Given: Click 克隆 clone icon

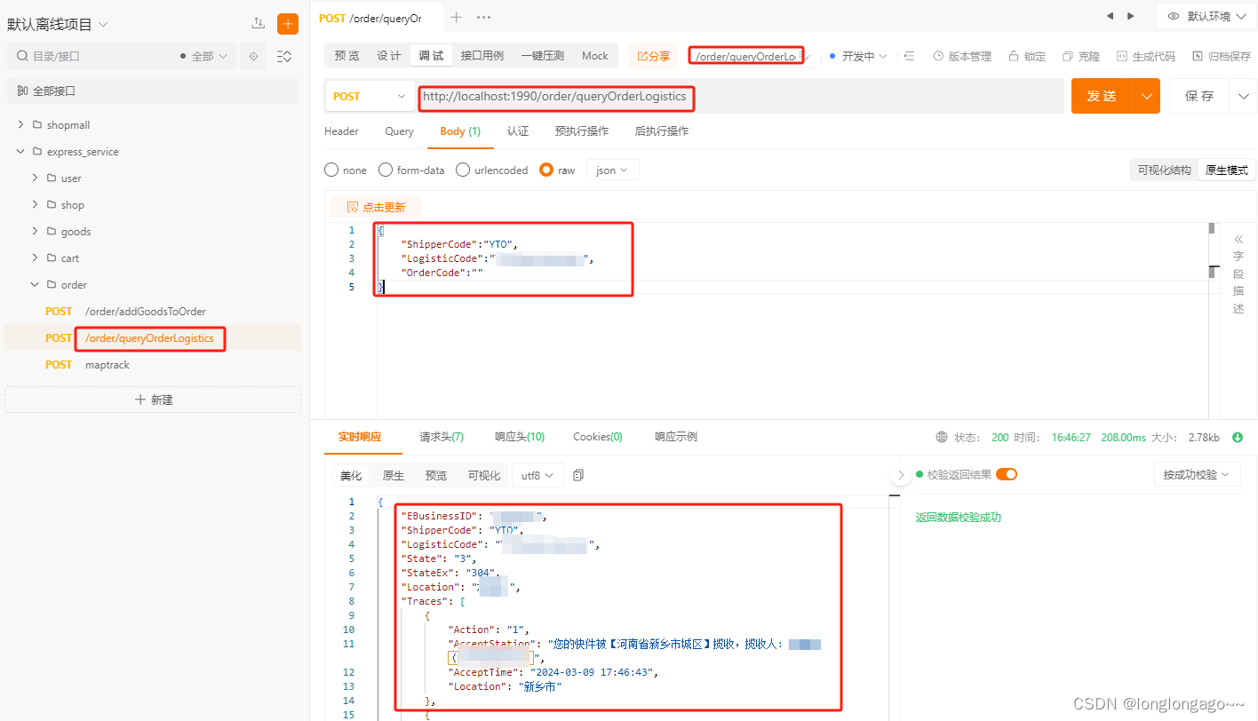Looking at the screenshot, I should tap(1081, 56).
